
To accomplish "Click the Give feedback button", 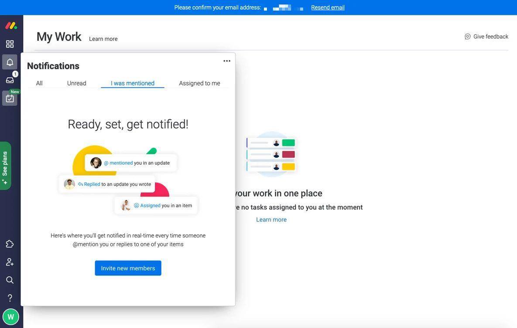I will pos(486,37).
